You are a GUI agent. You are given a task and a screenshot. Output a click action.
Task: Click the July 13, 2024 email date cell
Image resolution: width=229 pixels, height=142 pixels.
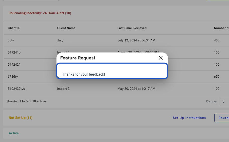point(136,40)
